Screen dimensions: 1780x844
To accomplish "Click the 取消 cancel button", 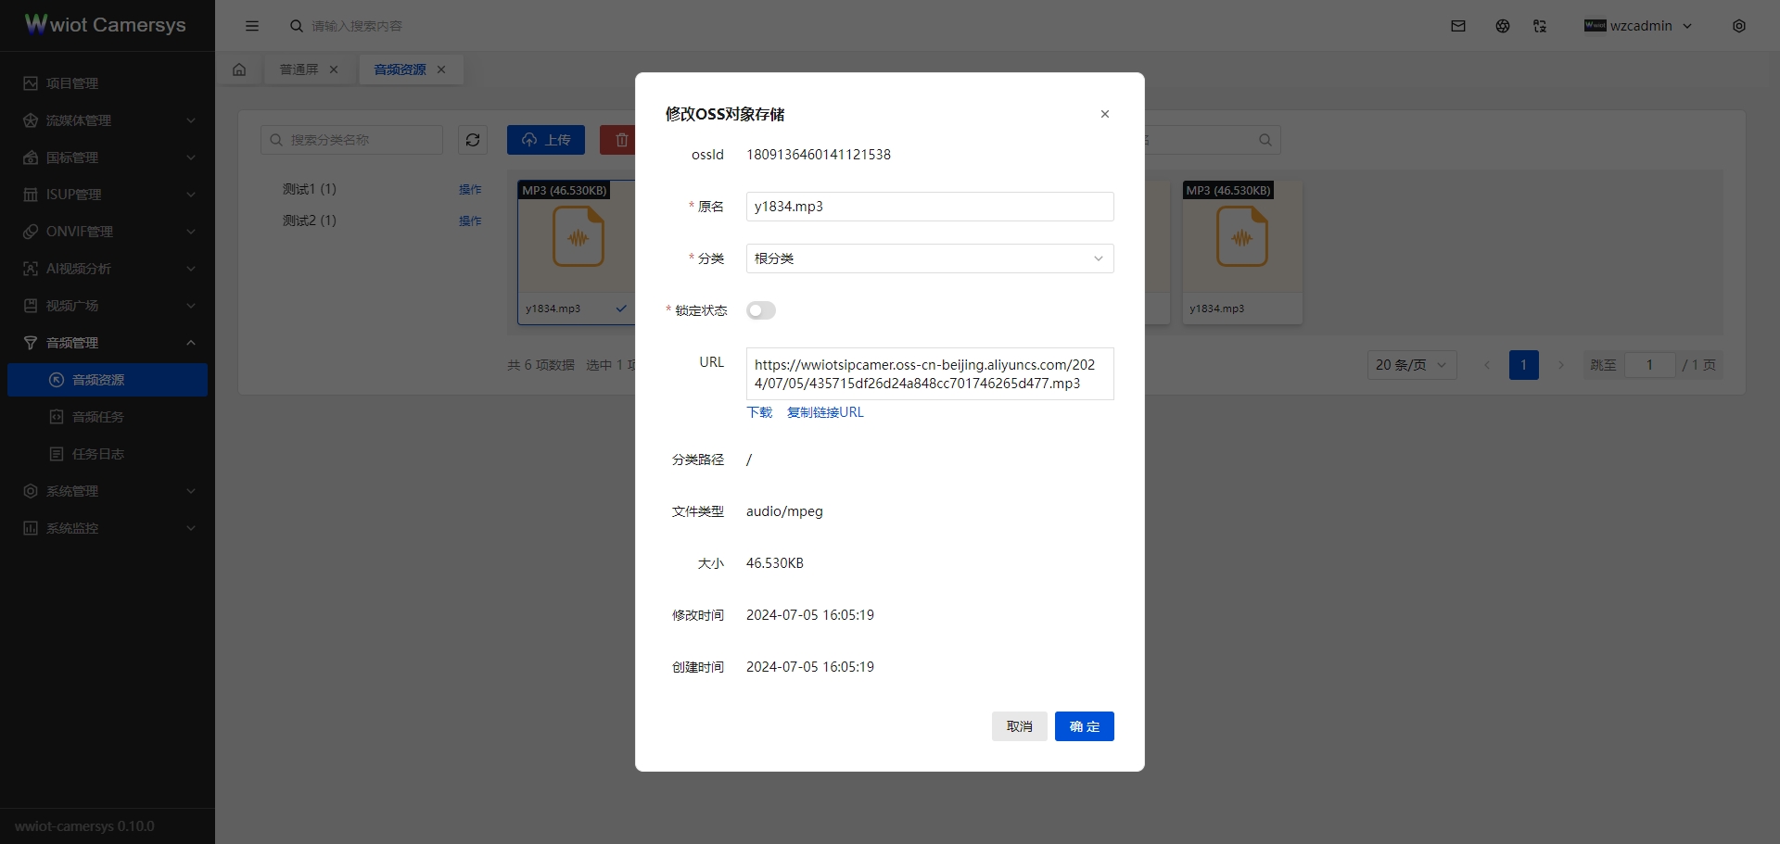I will pos(1019,726).
